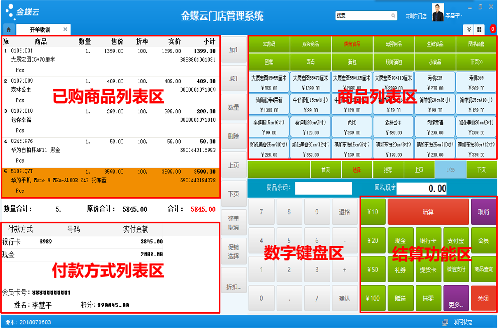The width and height of the screenshot is (501, 328).
Task: Click green 首页 in product pager
Action: 325,170
